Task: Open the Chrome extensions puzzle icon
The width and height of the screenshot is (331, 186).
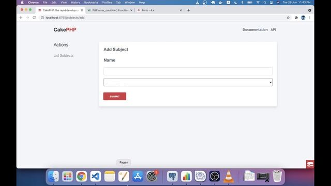Action: 296,18
